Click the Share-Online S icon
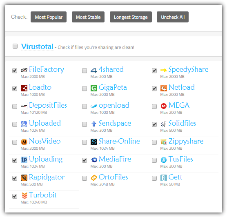The height and width of the screenshot is (217, 227). pyautogui.click(x=94, y=142)
